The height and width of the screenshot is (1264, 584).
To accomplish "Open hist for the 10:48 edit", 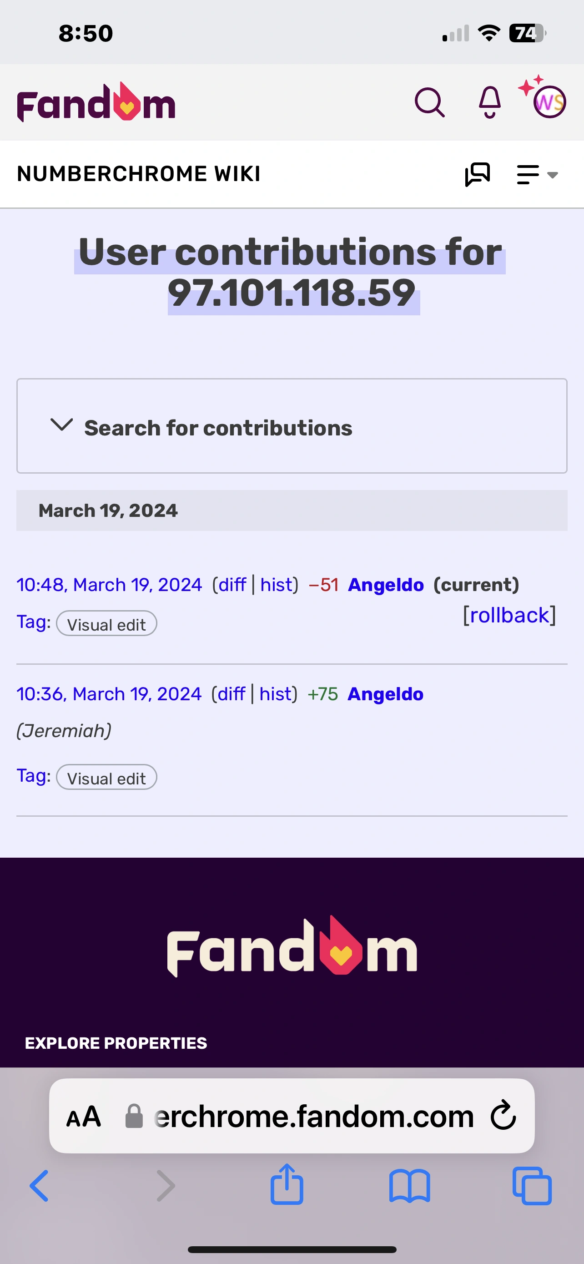I will coord(276,584).
